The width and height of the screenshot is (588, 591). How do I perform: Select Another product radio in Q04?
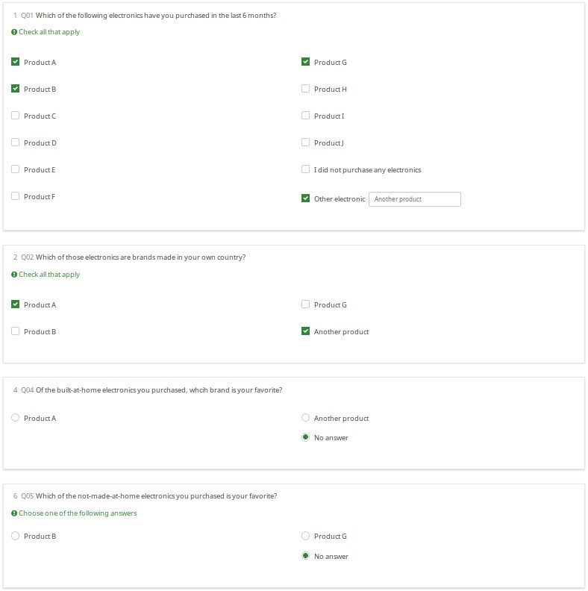305,418
